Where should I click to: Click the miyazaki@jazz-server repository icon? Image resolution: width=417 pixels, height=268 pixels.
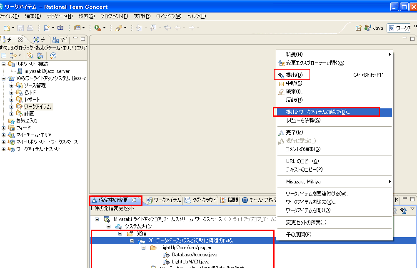point(20,71)
